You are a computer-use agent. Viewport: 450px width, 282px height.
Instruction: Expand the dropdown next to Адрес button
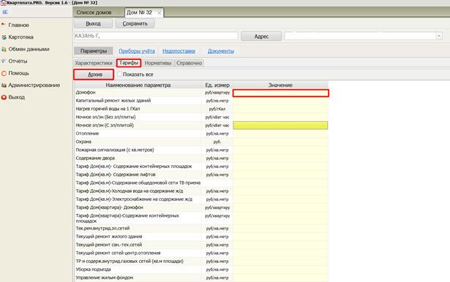tap(439, 36)
